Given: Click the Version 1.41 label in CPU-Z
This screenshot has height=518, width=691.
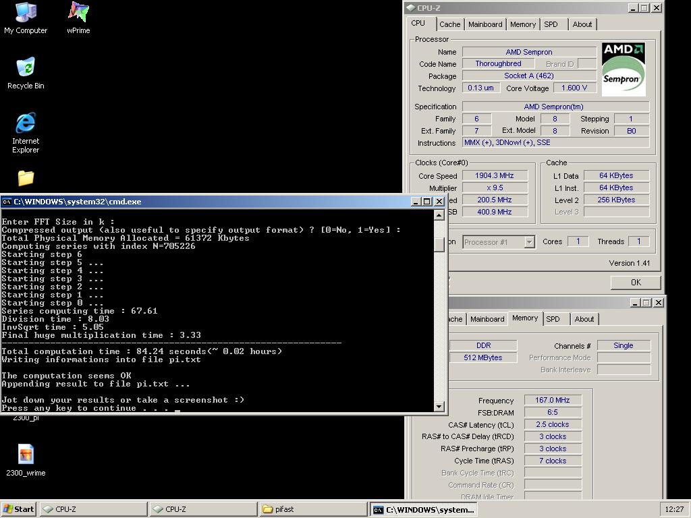Looking at the screenshot, I should coord(630,263).
